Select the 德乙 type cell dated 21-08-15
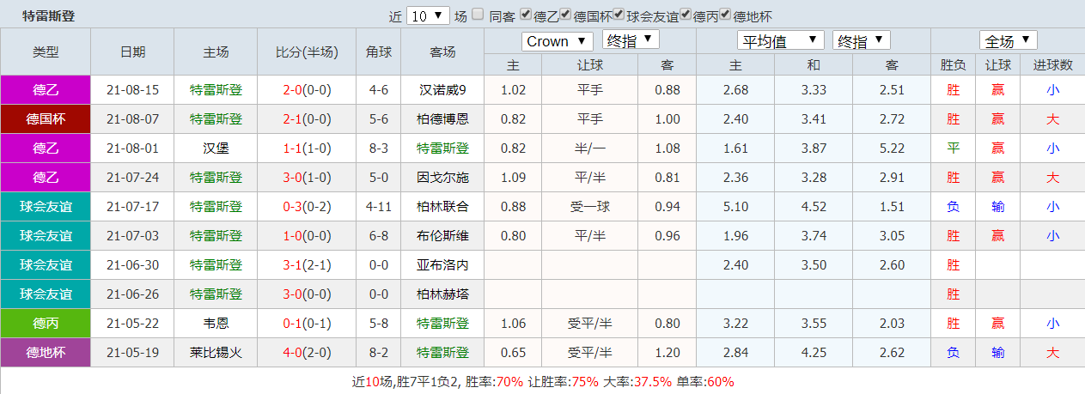This screenshot has height=394, width=1085. coord(46,89)
